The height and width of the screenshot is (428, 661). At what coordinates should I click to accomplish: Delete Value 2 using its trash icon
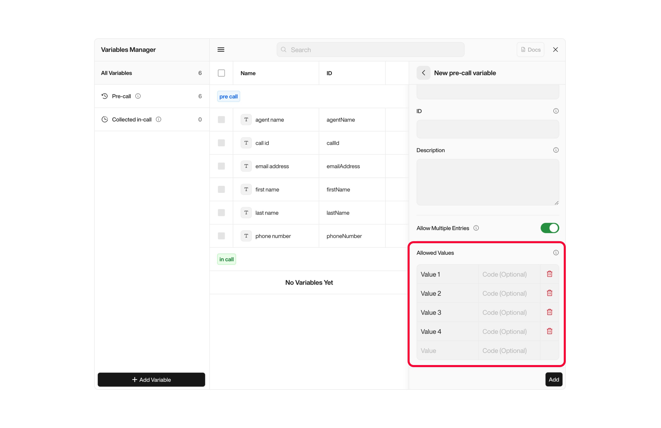click(549, 293)
